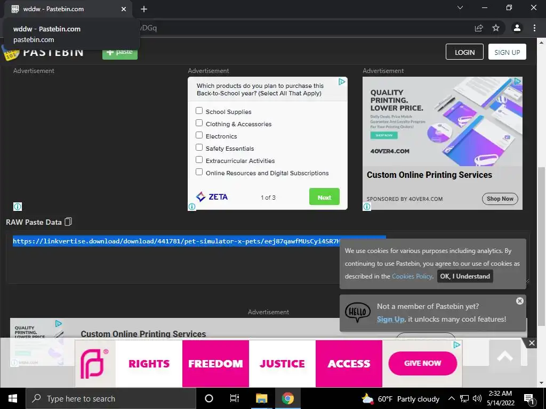Check the School Supplies checkbox
546x409 pixels.
199,111
